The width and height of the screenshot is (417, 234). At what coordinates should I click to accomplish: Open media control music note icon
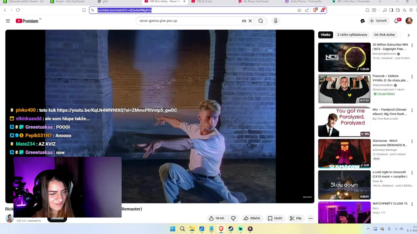[x=385, y=10]
